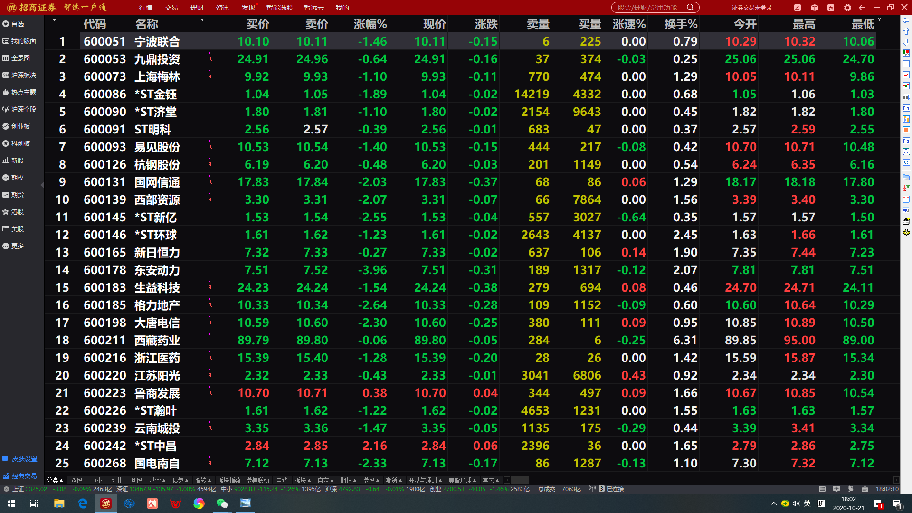Open WeChat from the Windows taskbar

(222, 503)
